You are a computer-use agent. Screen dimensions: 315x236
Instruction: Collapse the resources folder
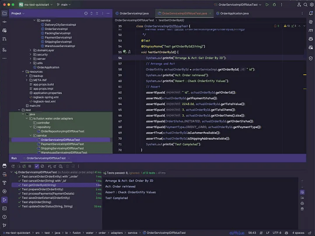(26, 72)
